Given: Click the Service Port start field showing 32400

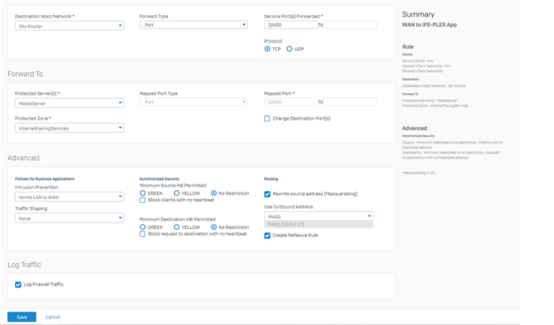Looking at the screenshot, I should [291, 25].
